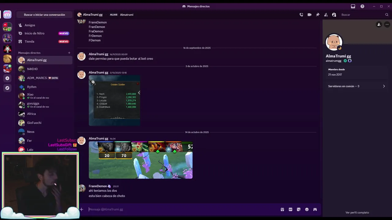This screenshot has height=220, width=392.
Task: Open the server with active voice indicator
Action: click(x=7, y=68)
